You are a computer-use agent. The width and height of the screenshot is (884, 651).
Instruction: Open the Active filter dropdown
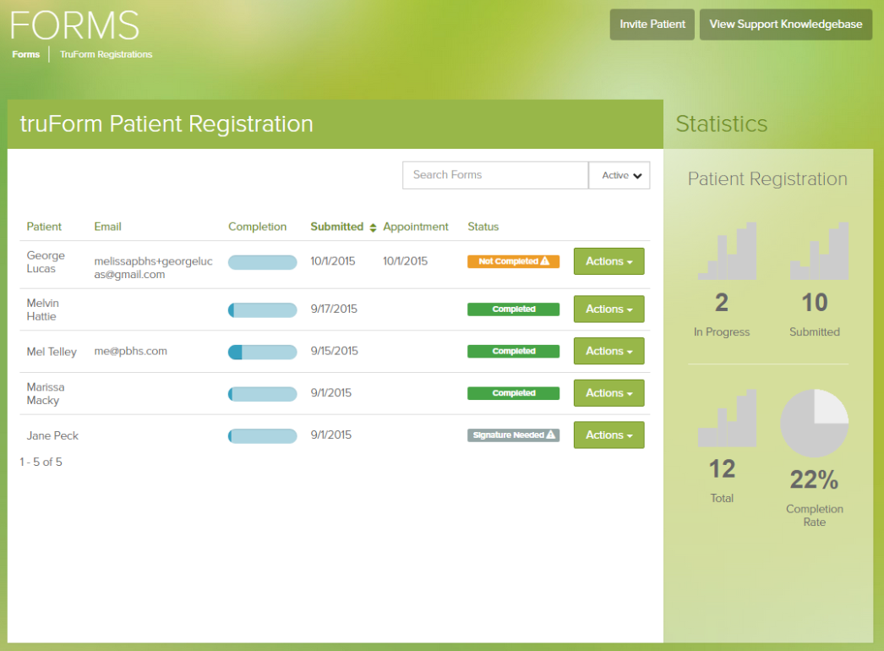pyautogui.click(x=619, y=176)
